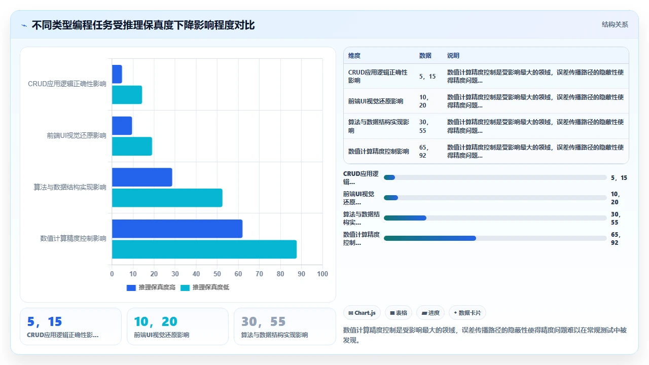Click the summary paragraph under the tags
The width and height of the screenshot is (649, 365).
[485, 335]
